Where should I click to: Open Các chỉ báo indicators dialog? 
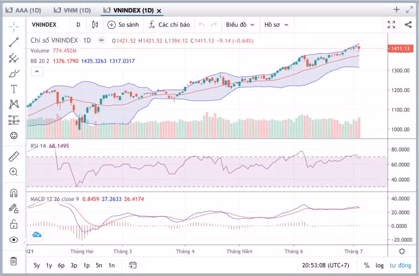169,25
